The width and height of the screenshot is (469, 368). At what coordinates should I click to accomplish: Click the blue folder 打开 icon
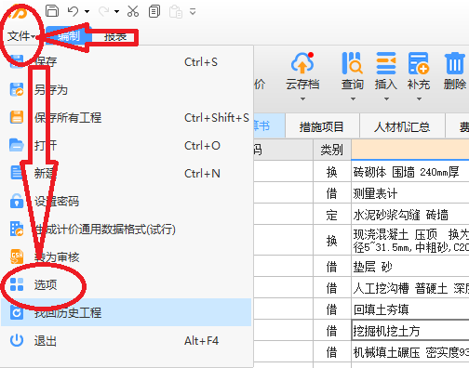(17, 145)
